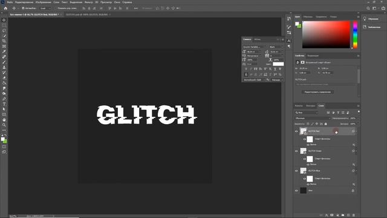Image resolution: width=387 pixels, height=218 pixels.
Task: Switch to the Paragraph tab in Character panel
Action: tap(257, 39)
